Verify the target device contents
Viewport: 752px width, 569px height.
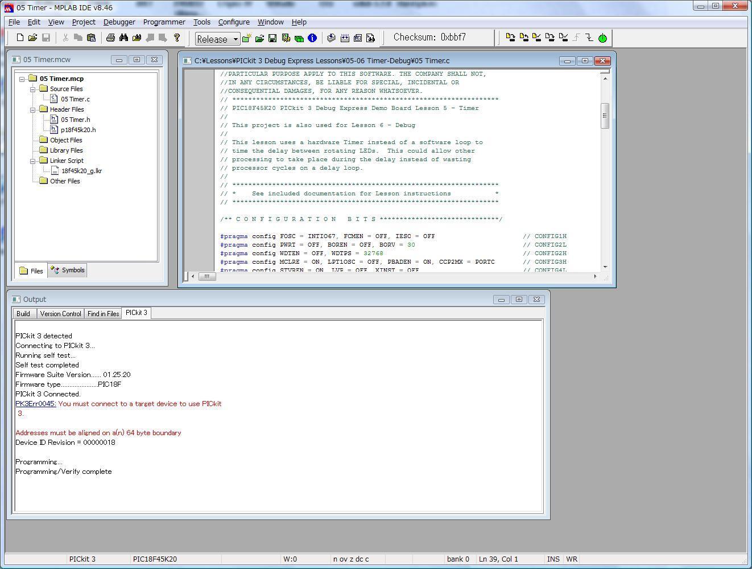[x=537, y=37]
